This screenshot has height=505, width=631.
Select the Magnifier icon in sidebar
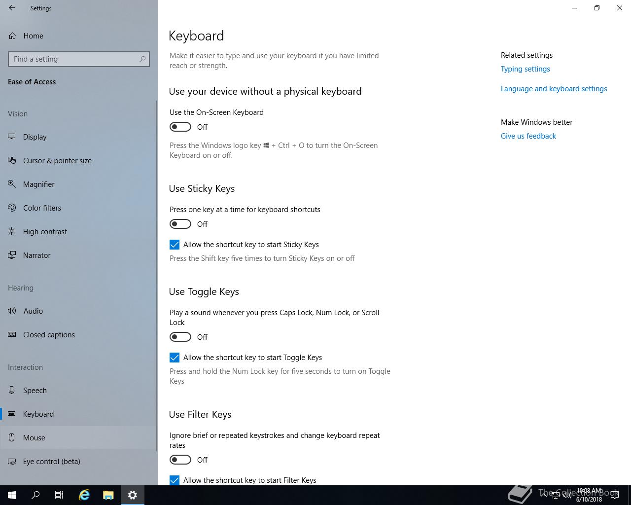point(12,184)
